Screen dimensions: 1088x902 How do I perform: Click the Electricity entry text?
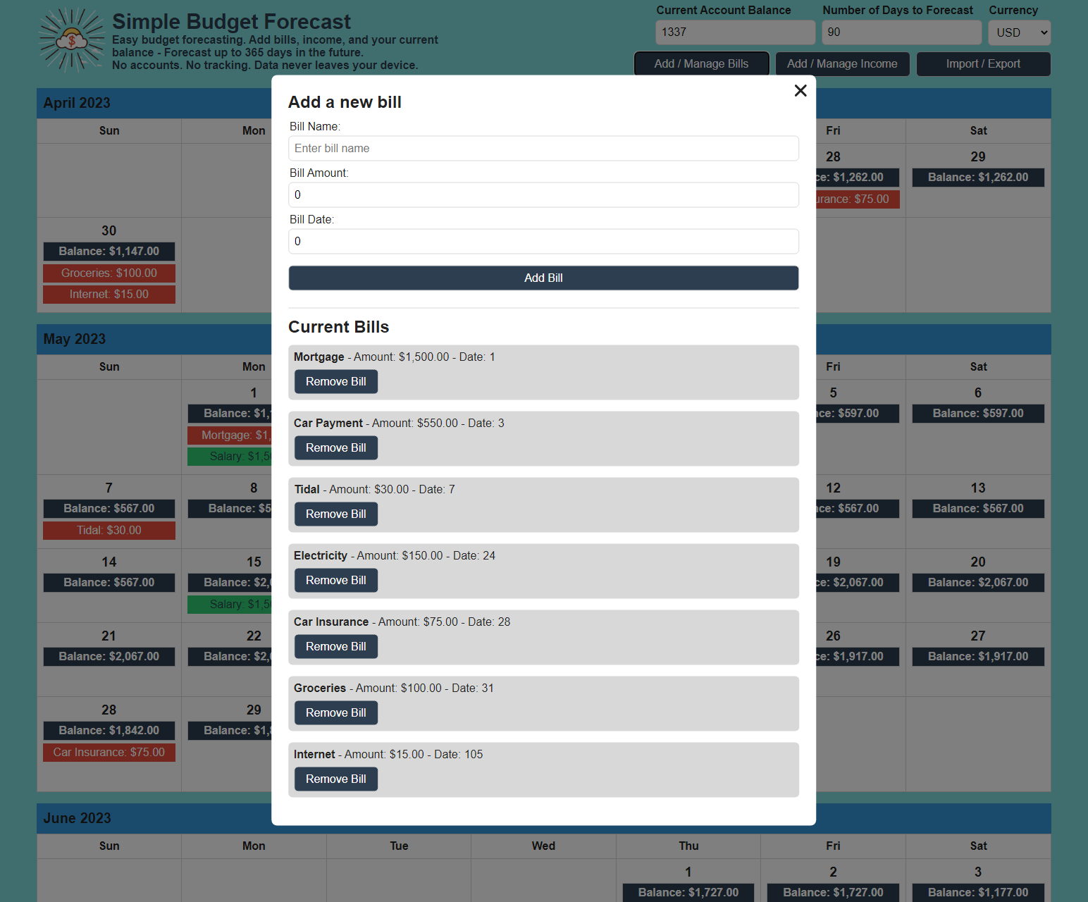pos(395,555)
